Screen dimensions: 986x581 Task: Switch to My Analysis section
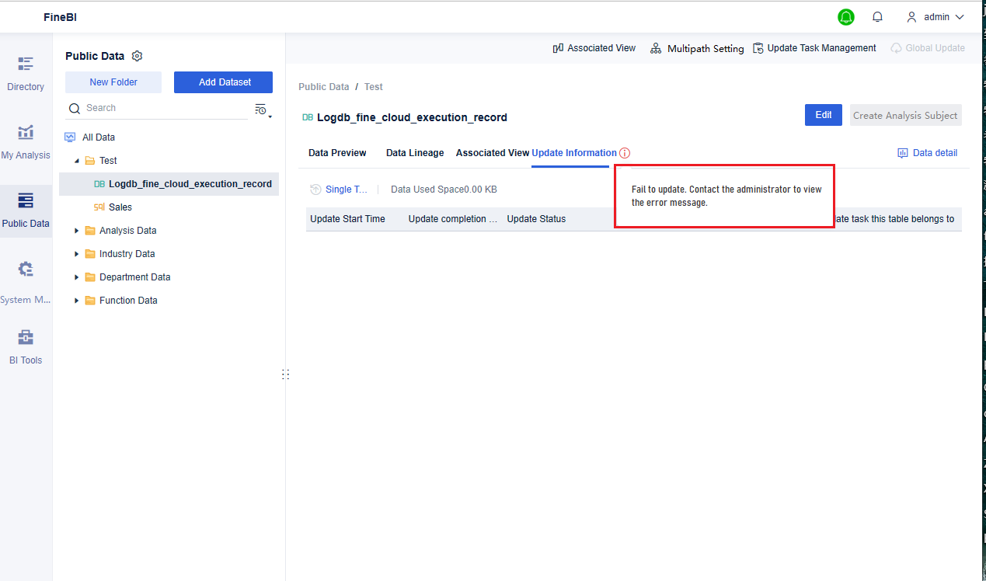click(x=26, y=144)
